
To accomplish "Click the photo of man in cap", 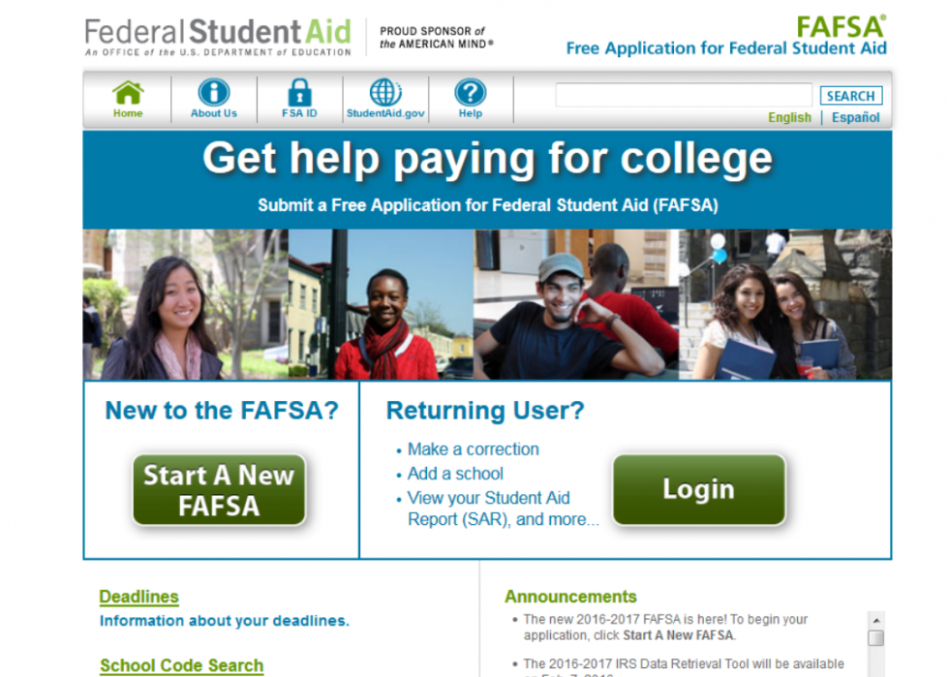I will coord(575,304).
